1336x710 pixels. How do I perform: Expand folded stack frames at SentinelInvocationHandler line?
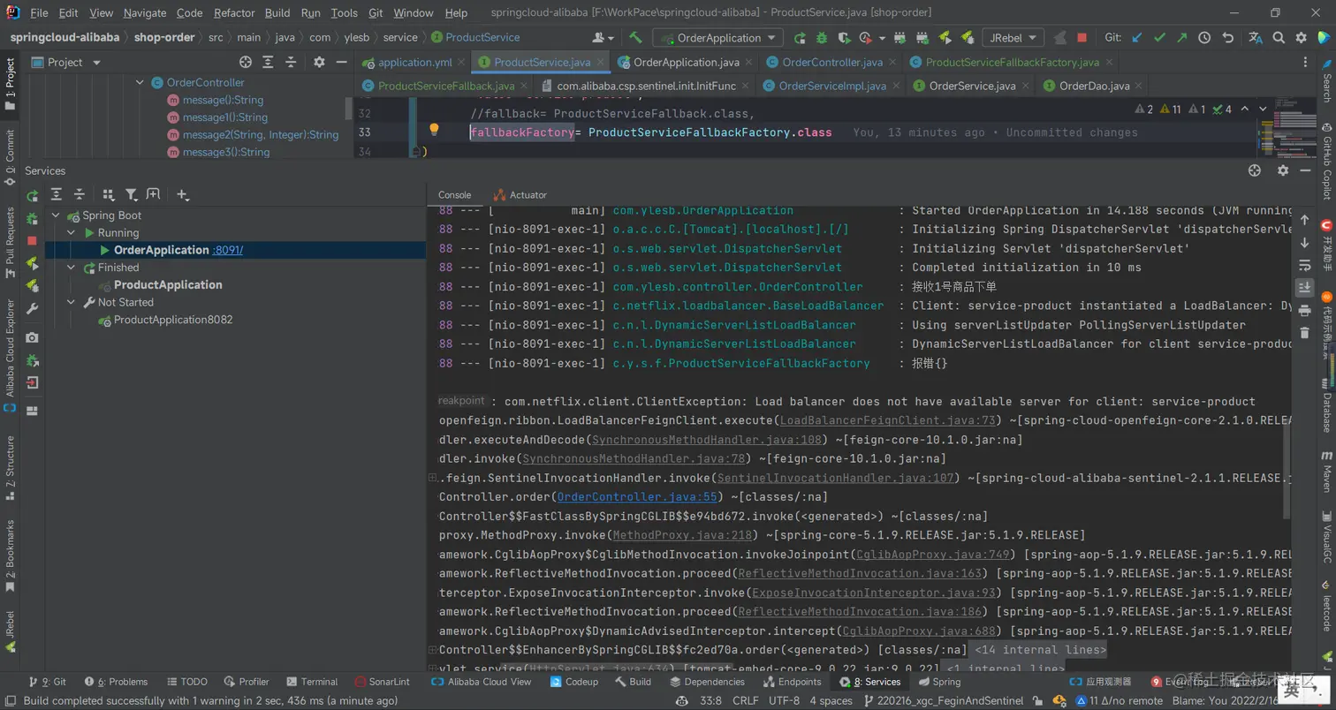[x=433, y=478]
